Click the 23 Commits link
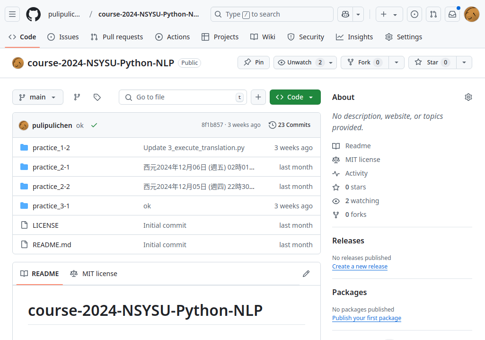Screen dimensions: 485x340 pos(290,125)
